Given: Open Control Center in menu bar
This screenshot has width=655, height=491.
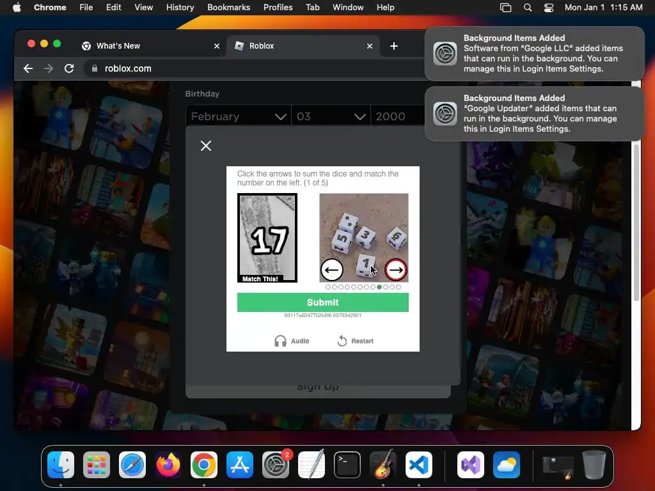Looking at the screenshot, I should pos(548,8).
